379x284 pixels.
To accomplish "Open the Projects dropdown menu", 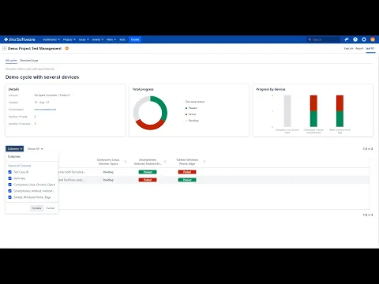I will [69, 39].
